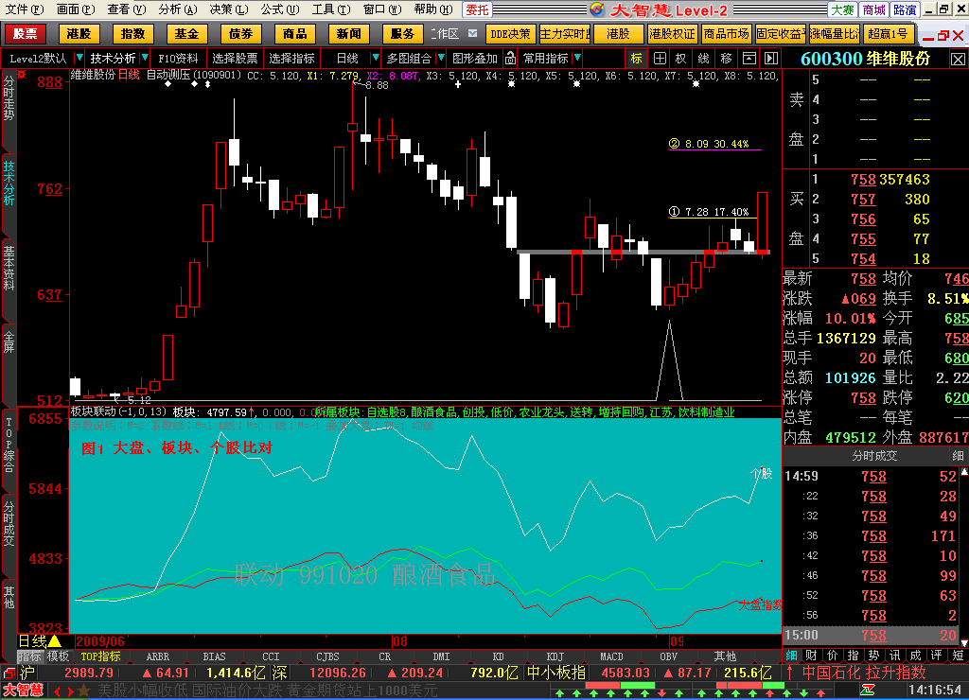Open the 帮助(H) menu
The width and height of the screenshot is (969, 700).
tap(433, 9)
